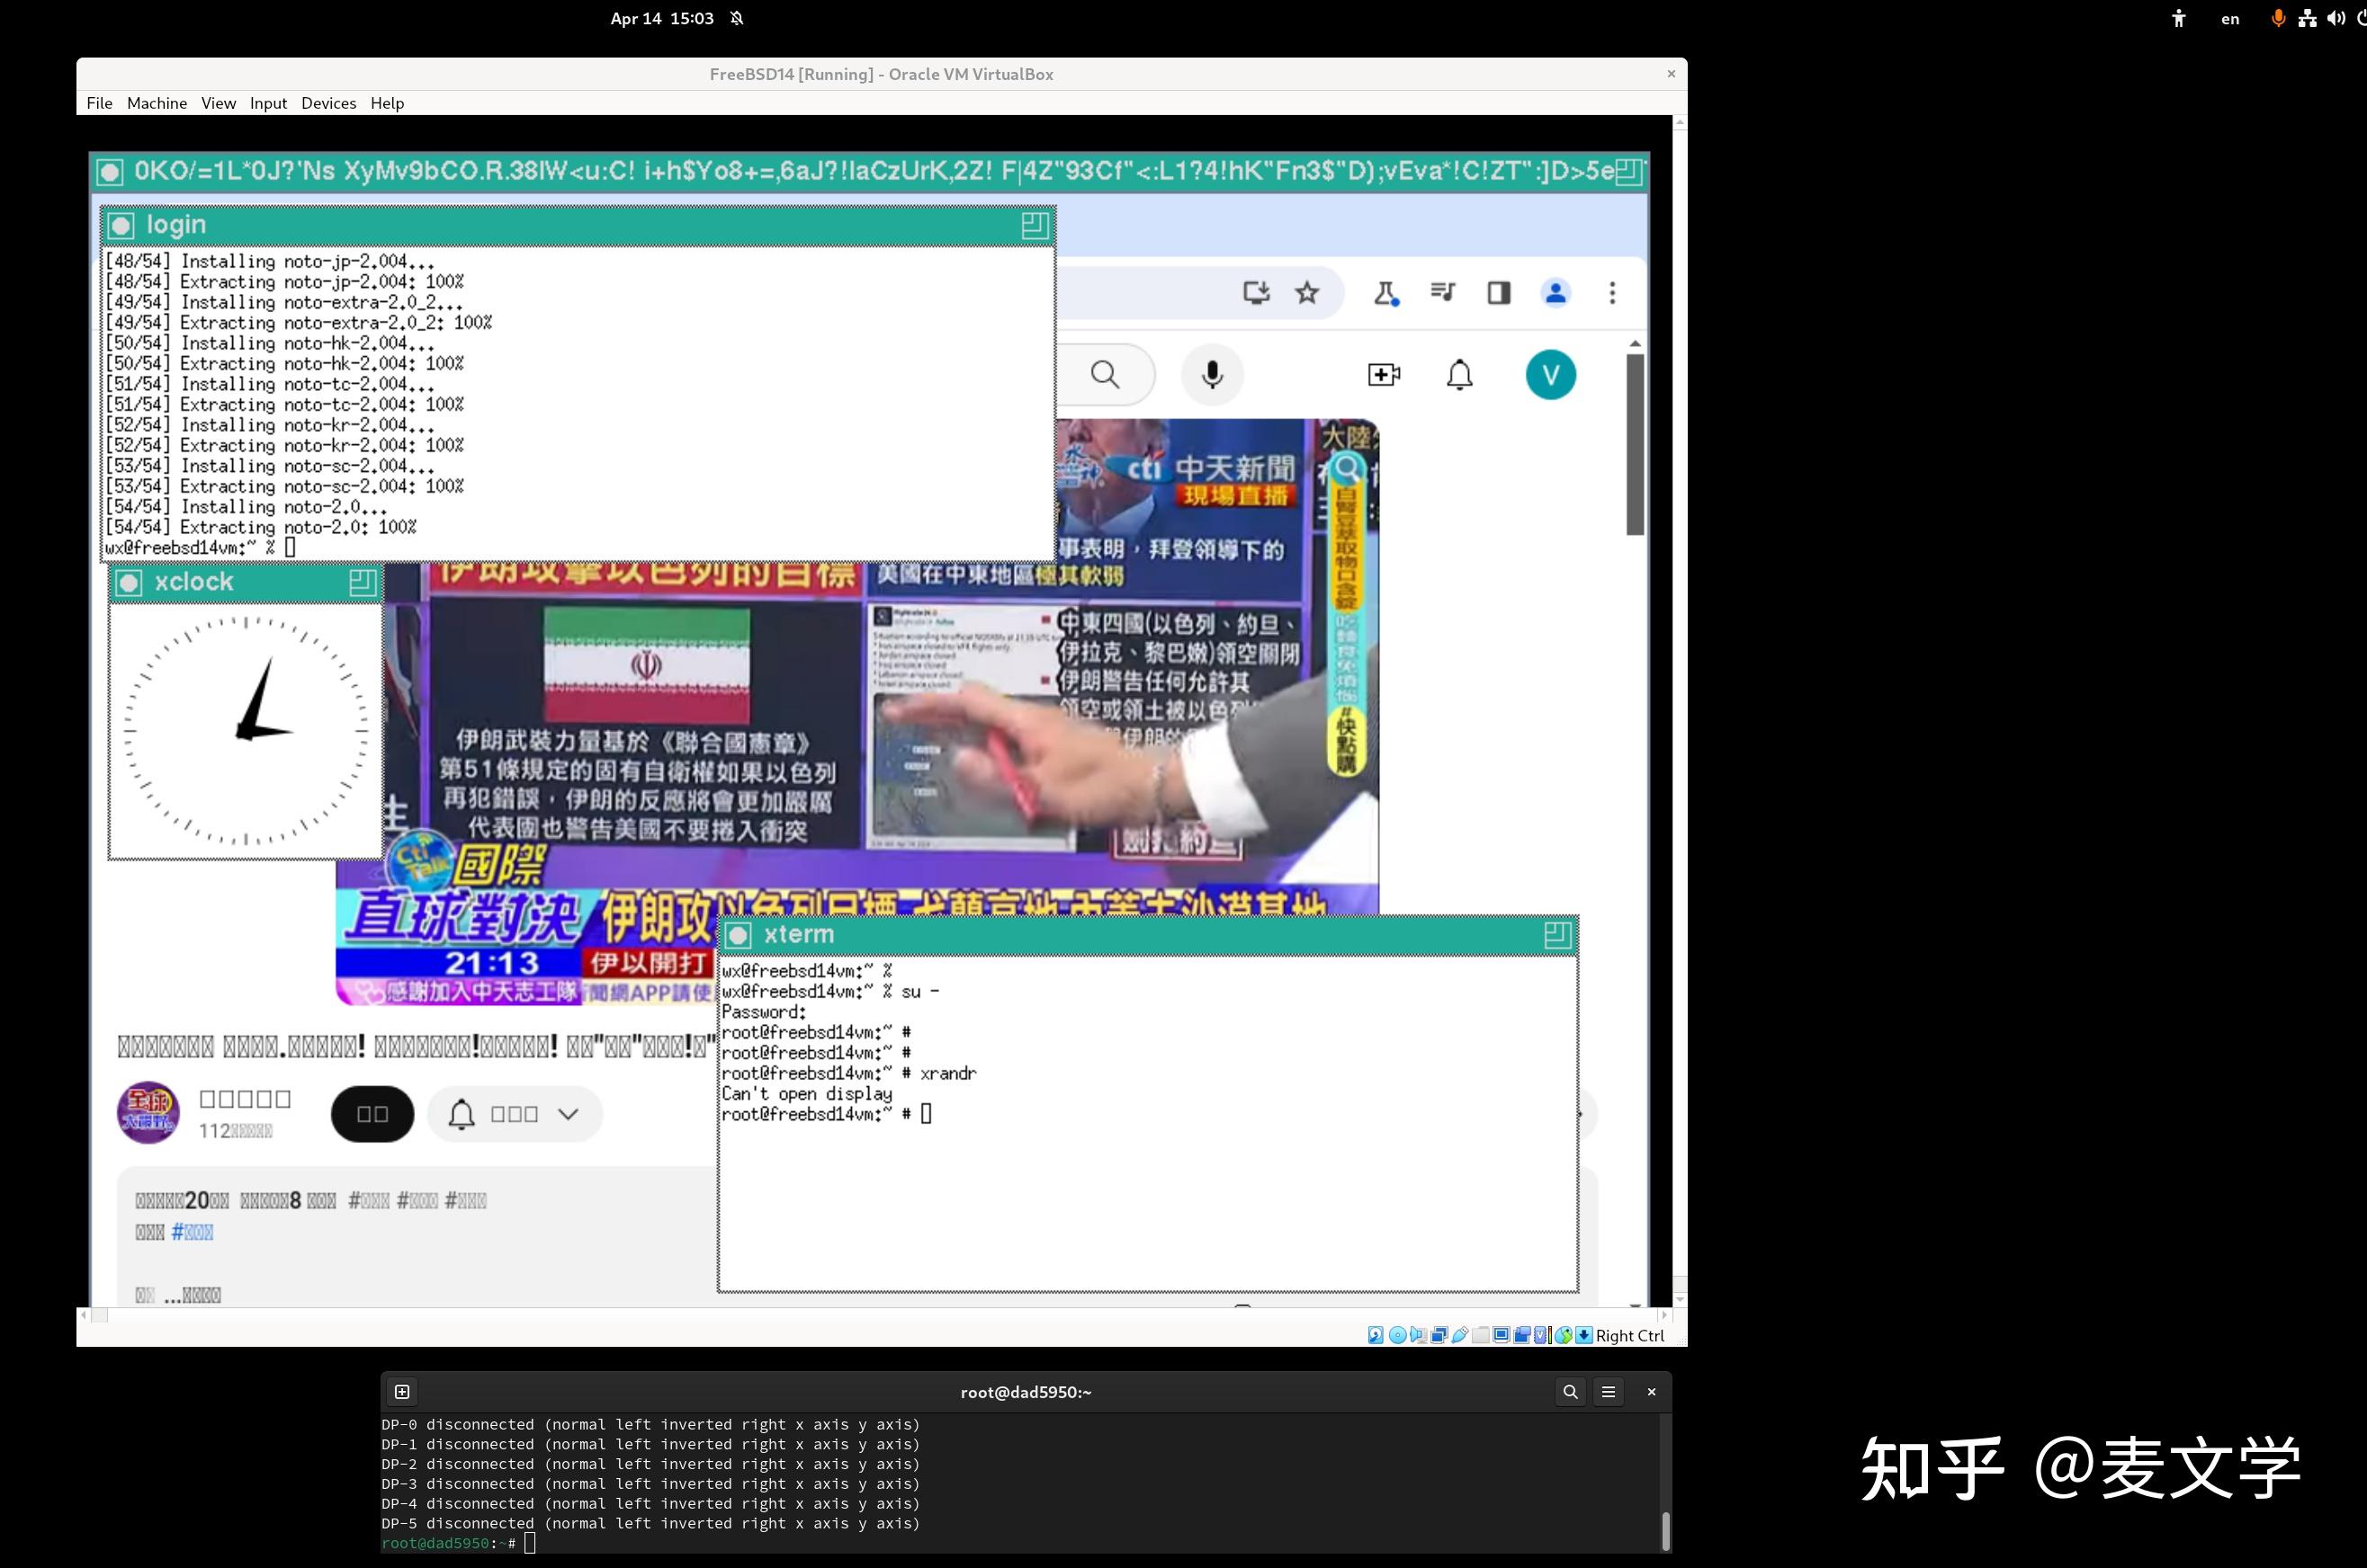Click the USB icon in VirtualBox status bar
Image resolution: width=2367 pixels, height=1568 pixels.
tap(1461, 1335)
